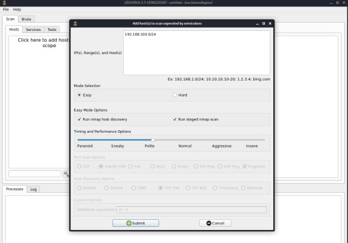Viewport: 348px width, 243px height.
Task: Minimize the main Legion window
Action: click(x=331, y=3)
